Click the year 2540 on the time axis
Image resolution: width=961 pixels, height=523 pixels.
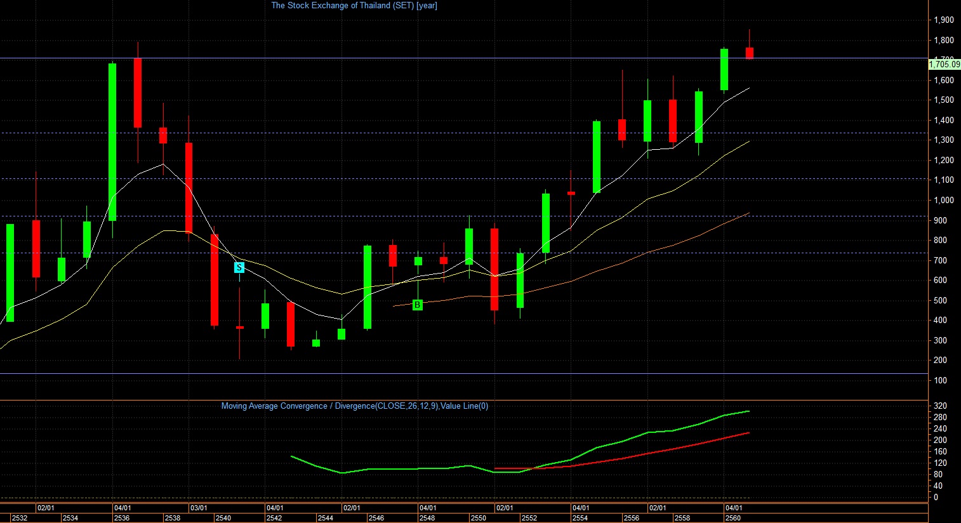(x=223, y=518)
